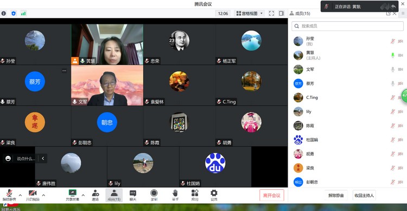Open the chat panel icon

click(133, 195)
